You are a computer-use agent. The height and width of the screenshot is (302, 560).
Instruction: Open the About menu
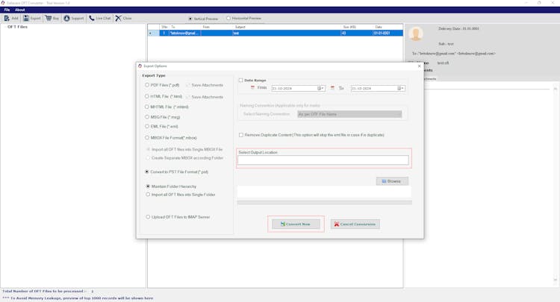tap(19, 10)
